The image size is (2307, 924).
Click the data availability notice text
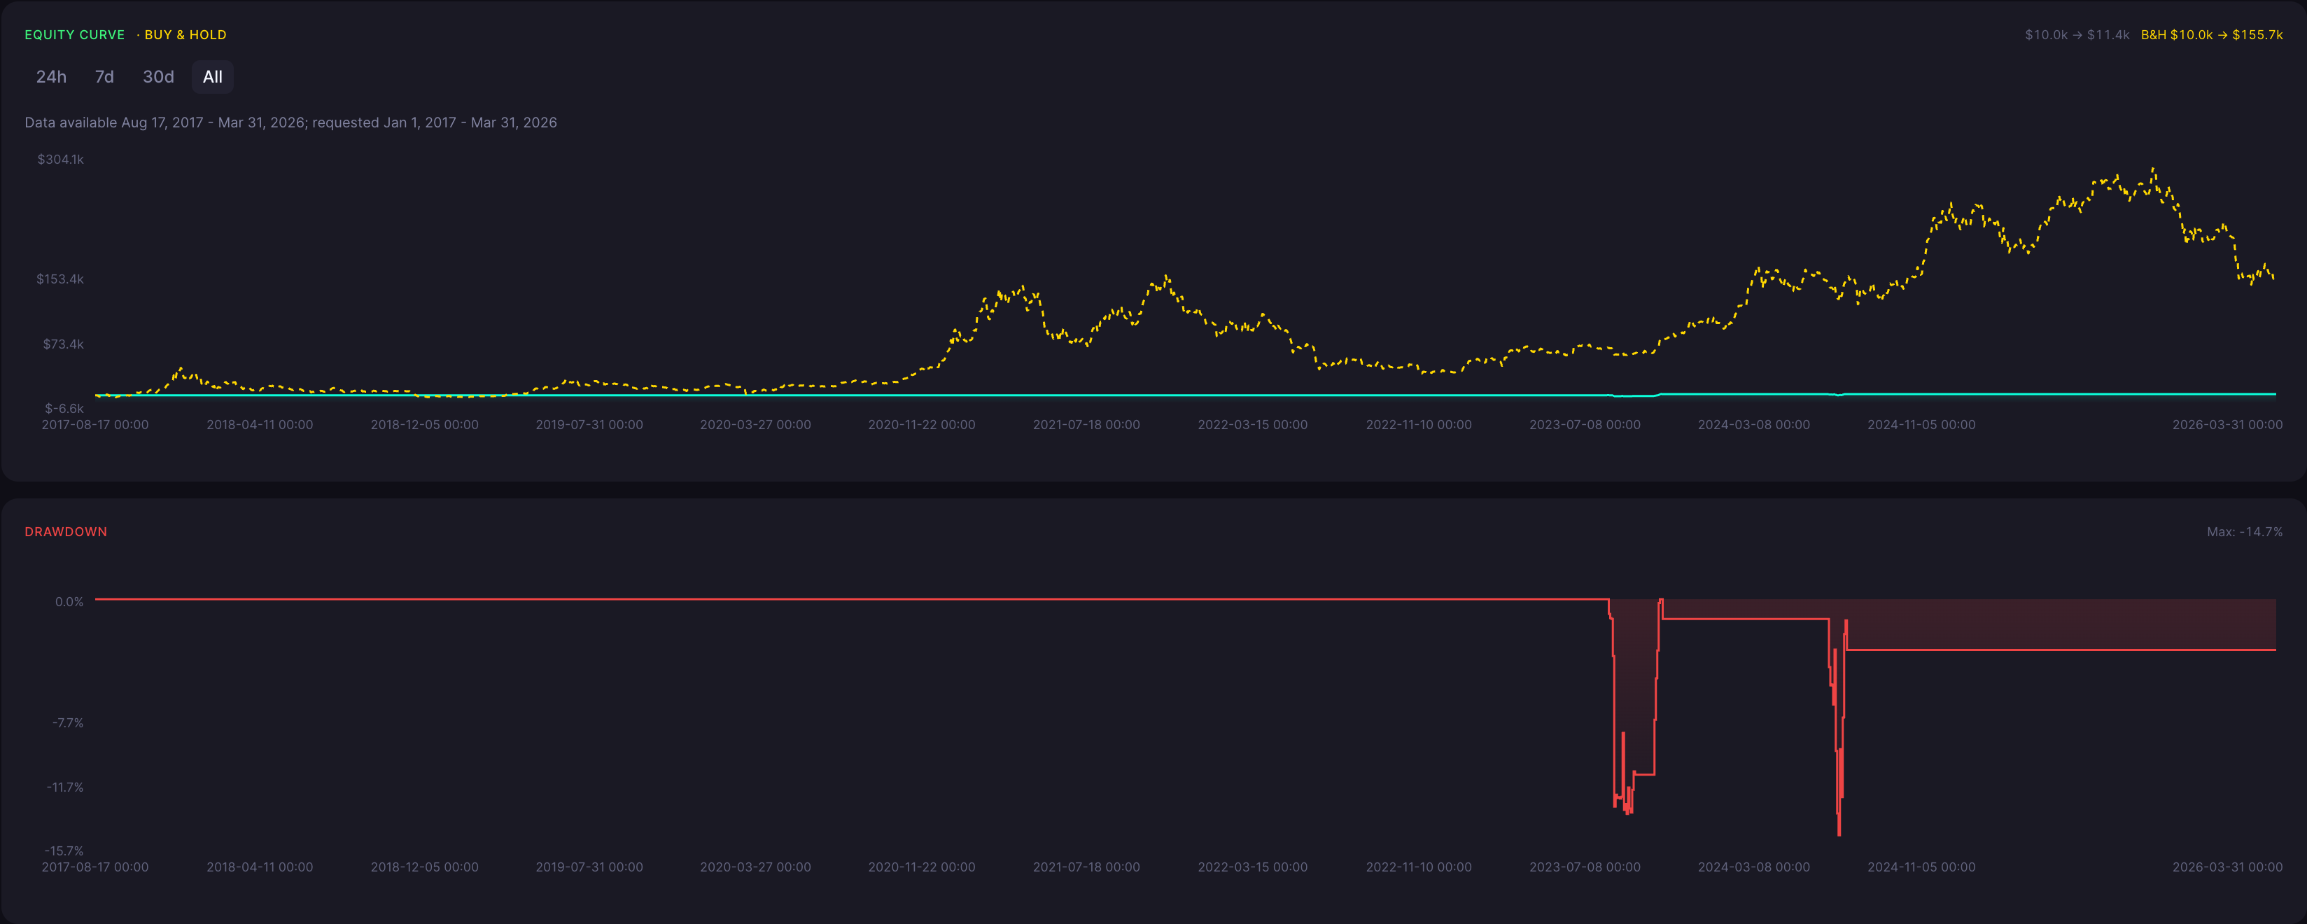(290, 122)
